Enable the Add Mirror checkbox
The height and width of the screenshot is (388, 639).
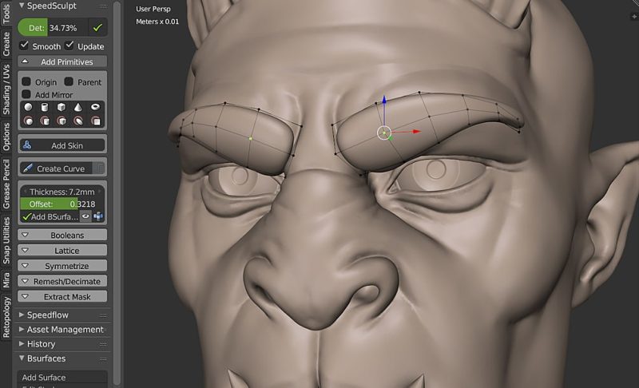click(x=26, y=95)
